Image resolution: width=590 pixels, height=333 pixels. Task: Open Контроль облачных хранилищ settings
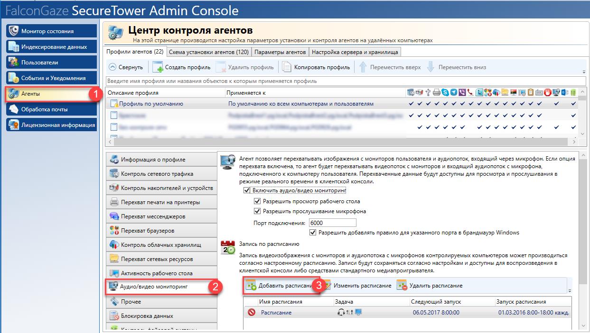coord(161,245)
